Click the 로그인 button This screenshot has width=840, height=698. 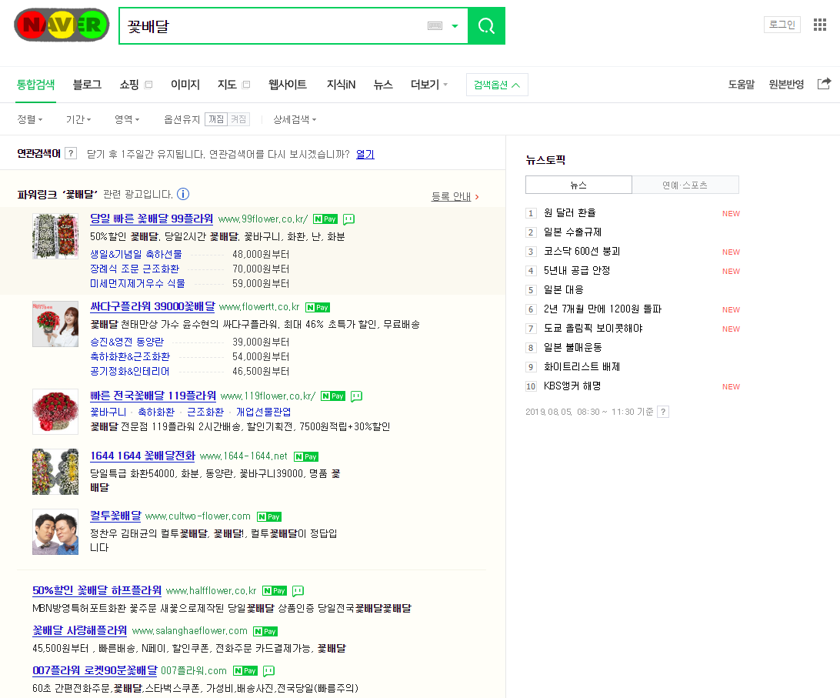point(782,24)
